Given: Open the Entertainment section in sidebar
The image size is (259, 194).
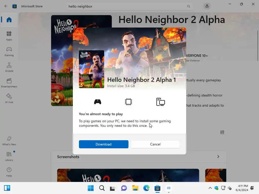Looking at the screenshot, I should pyautogui.click(x=9, y=83).
